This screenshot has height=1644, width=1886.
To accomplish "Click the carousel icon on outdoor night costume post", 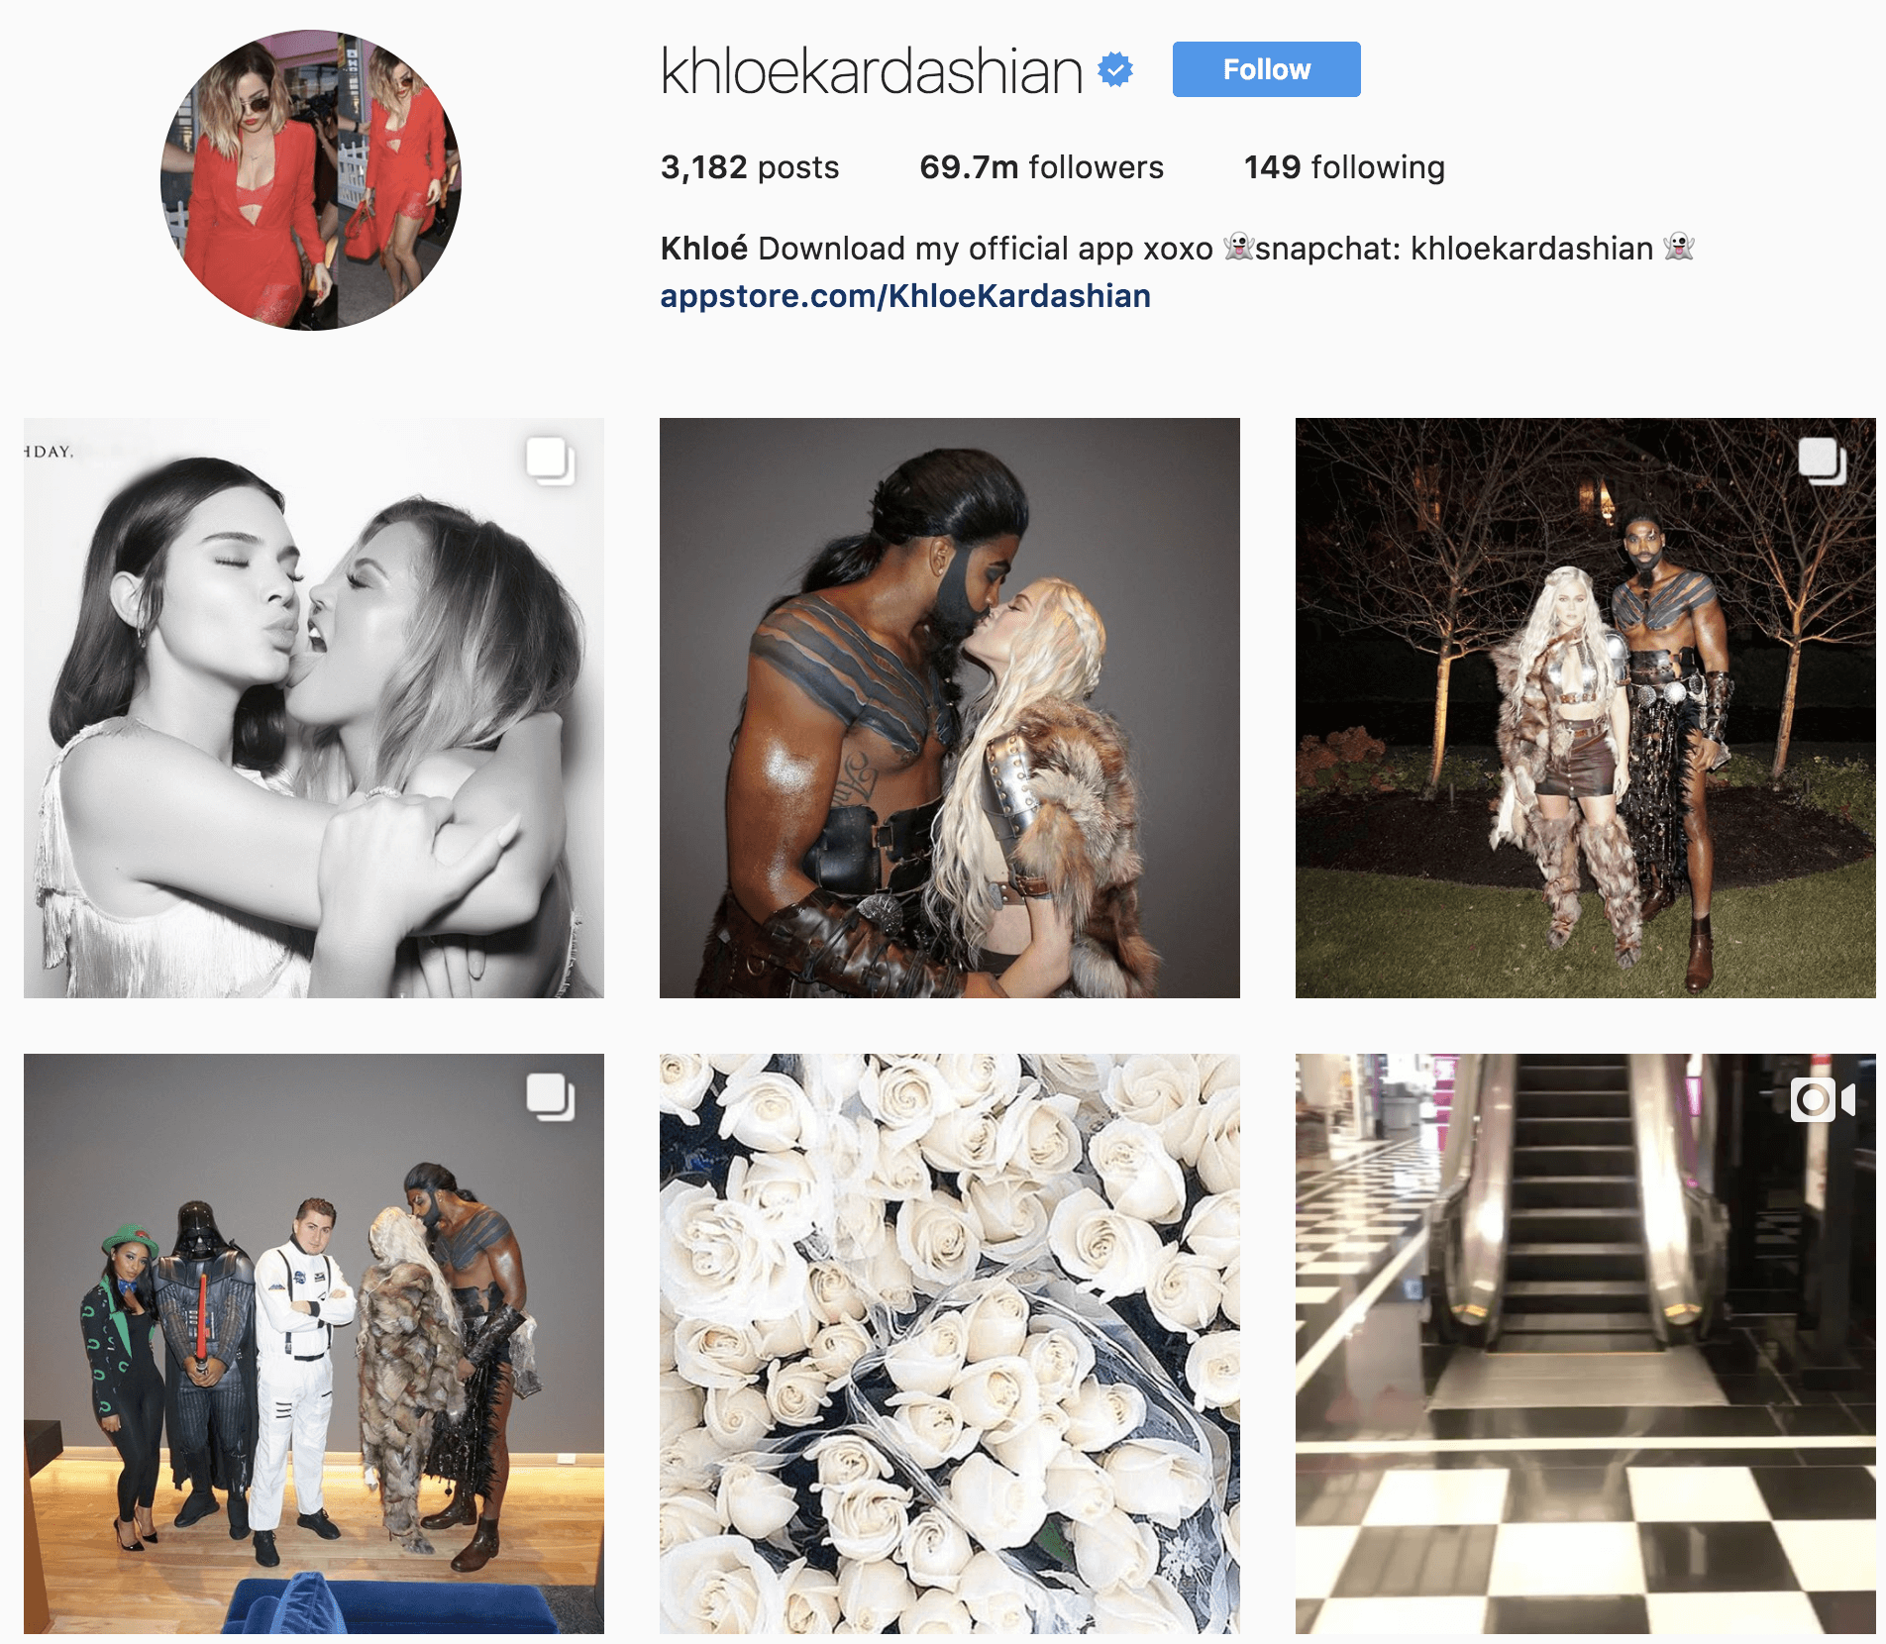I will coord(1822,461).
